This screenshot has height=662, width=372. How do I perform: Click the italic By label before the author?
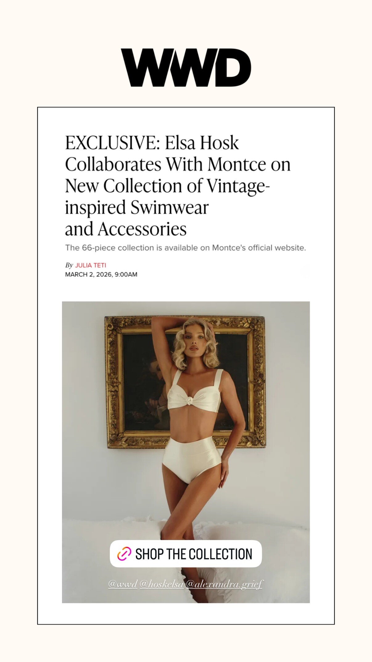pos(69,265)
